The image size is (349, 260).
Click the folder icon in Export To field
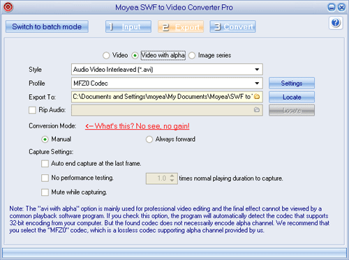tap(257, 96)
